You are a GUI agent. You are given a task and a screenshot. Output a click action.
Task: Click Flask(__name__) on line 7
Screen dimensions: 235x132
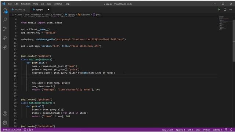pos(39,29)
